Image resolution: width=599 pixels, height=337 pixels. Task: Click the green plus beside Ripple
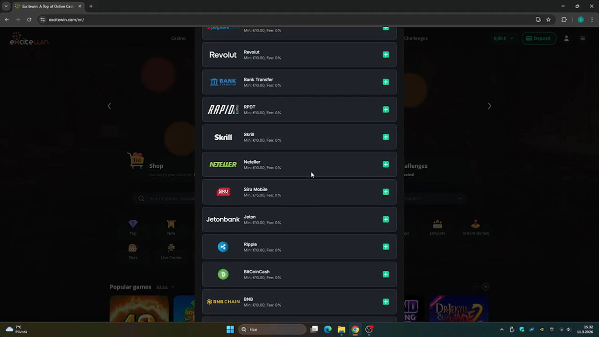385,247
